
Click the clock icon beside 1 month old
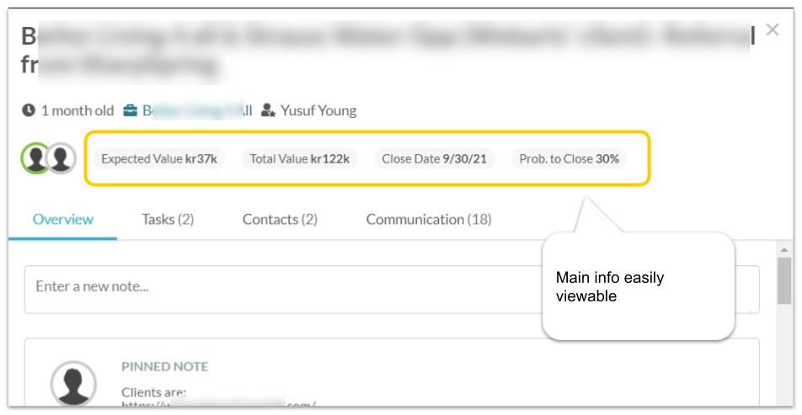[x=29, y=110]
